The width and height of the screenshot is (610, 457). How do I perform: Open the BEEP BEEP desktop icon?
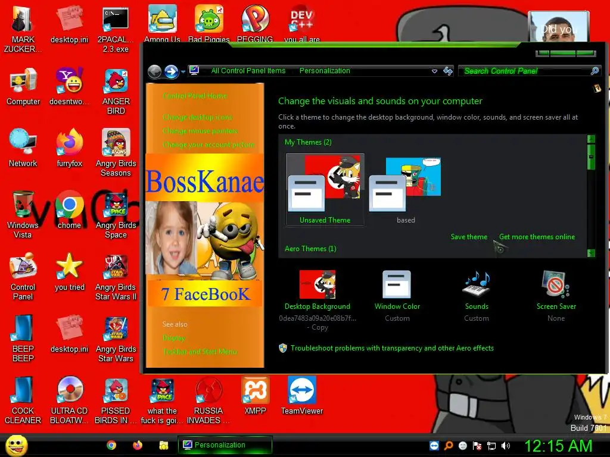[23, 338]
